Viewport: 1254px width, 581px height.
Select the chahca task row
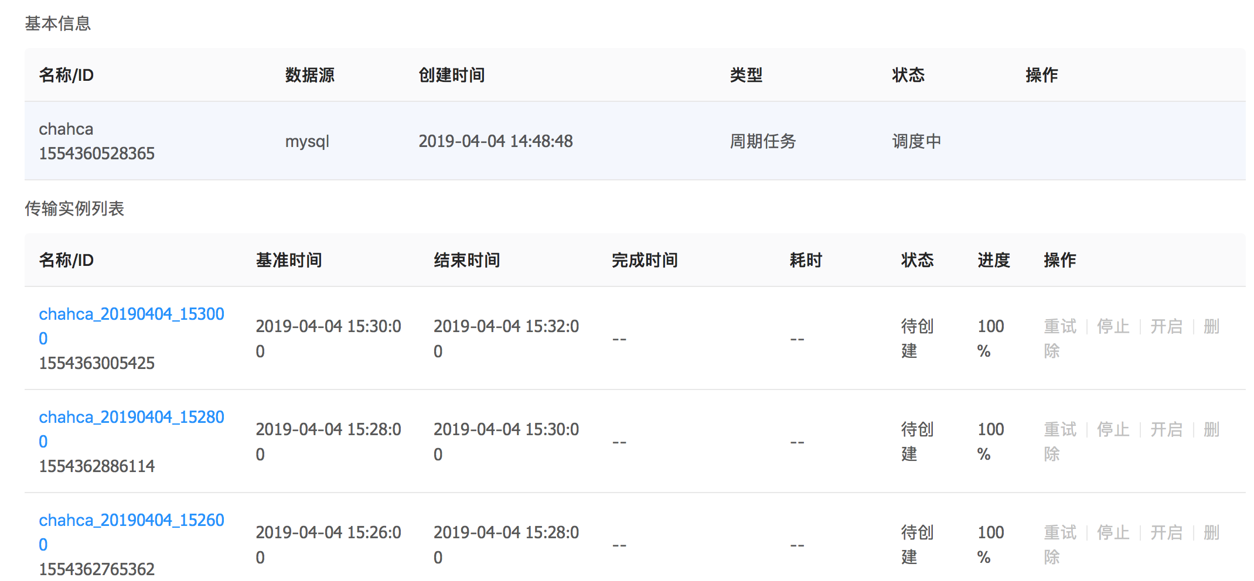click(x=634, y=141)
